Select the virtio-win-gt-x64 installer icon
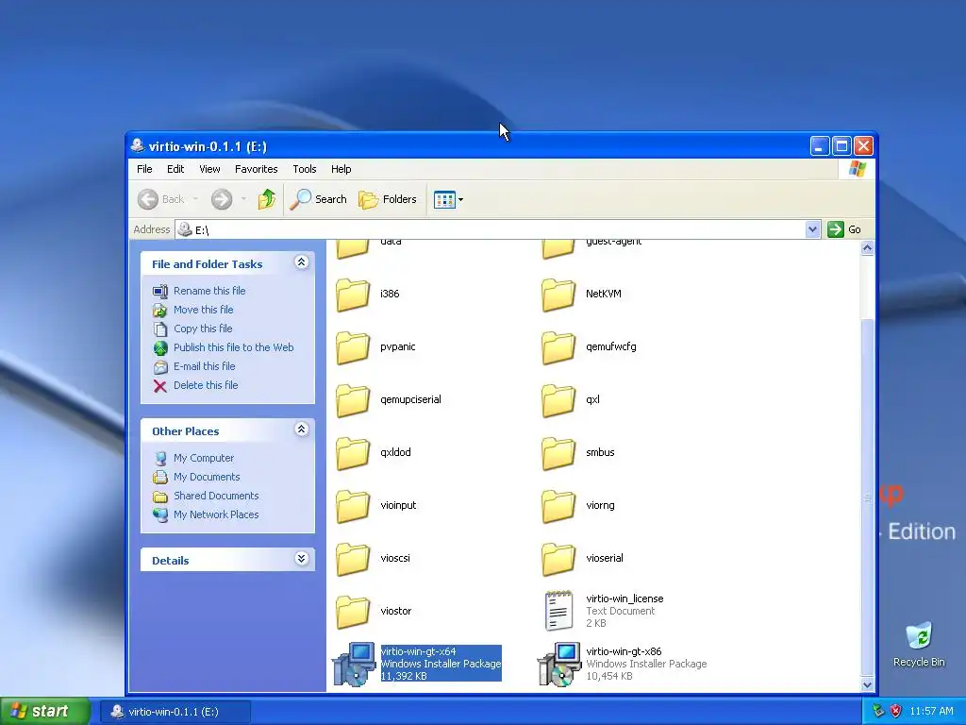This screenshot has width=966, height=725. coord(354,664)
